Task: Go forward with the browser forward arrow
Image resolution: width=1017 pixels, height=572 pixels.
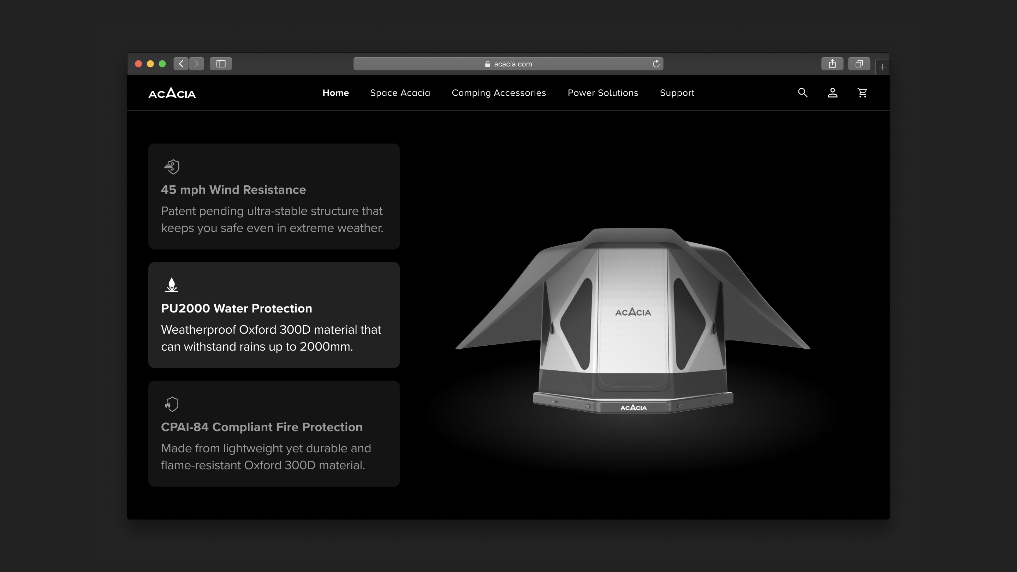Action: (197, 64)
